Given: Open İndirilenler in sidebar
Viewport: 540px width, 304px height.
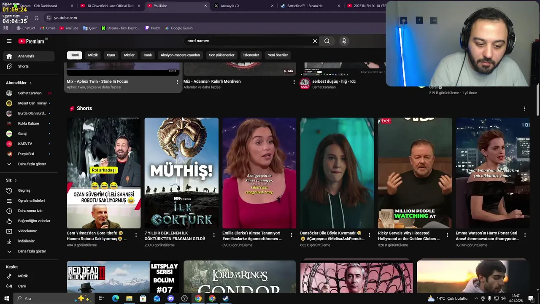Looking at the screenshot, I should (x=29, y=241).
